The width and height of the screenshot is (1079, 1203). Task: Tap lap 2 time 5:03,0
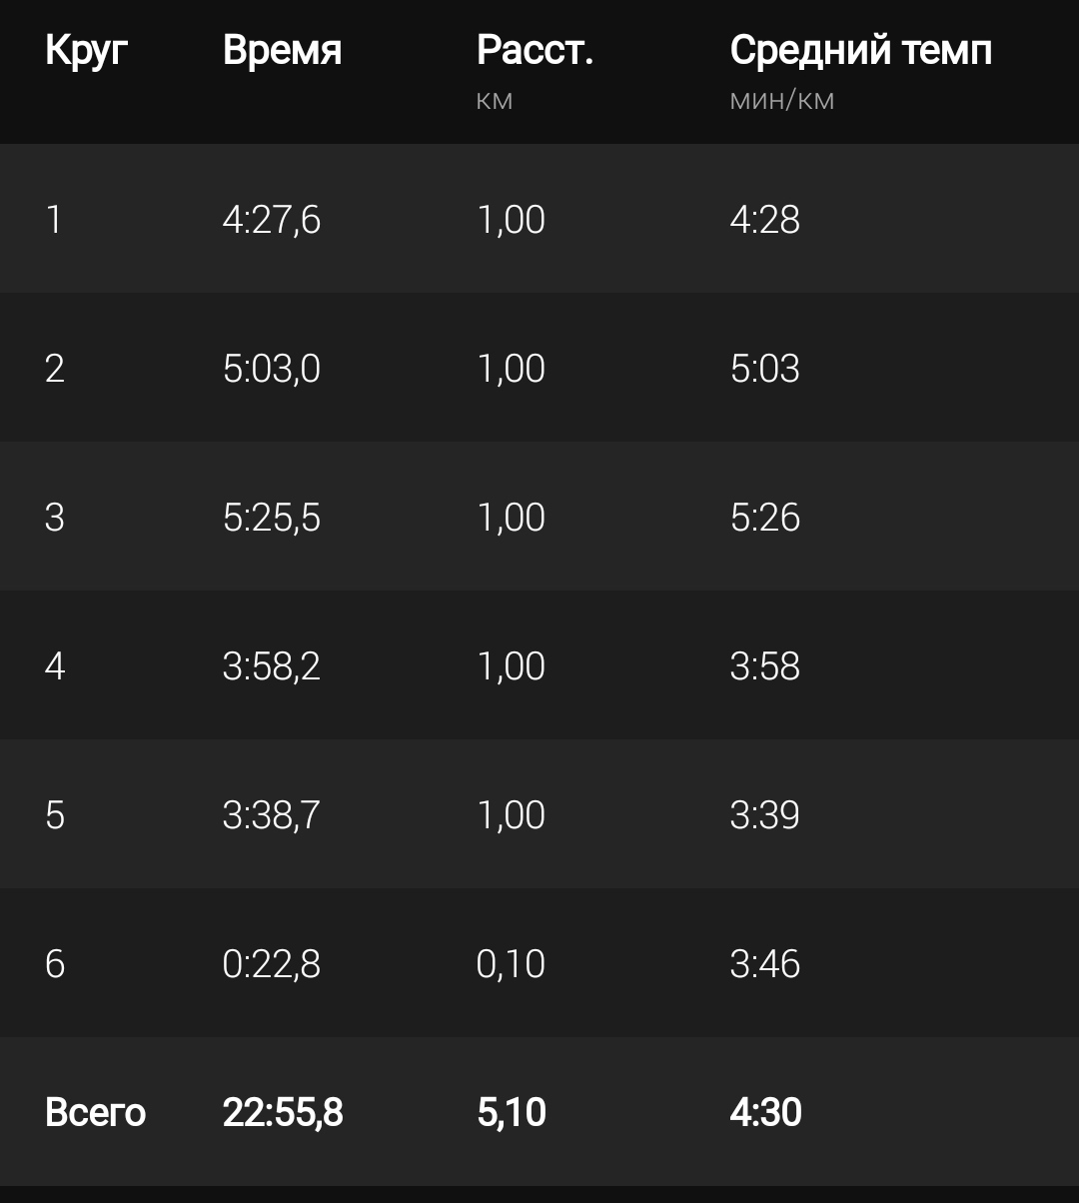271,369
